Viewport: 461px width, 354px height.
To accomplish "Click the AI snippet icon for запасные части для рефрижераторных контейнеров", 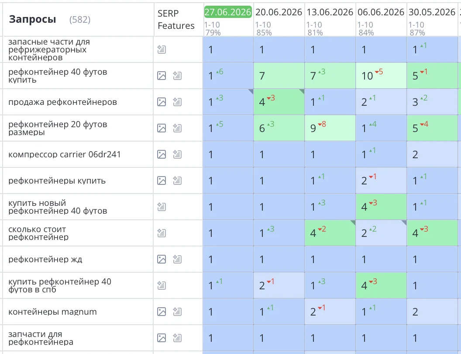I will [162, 49].
